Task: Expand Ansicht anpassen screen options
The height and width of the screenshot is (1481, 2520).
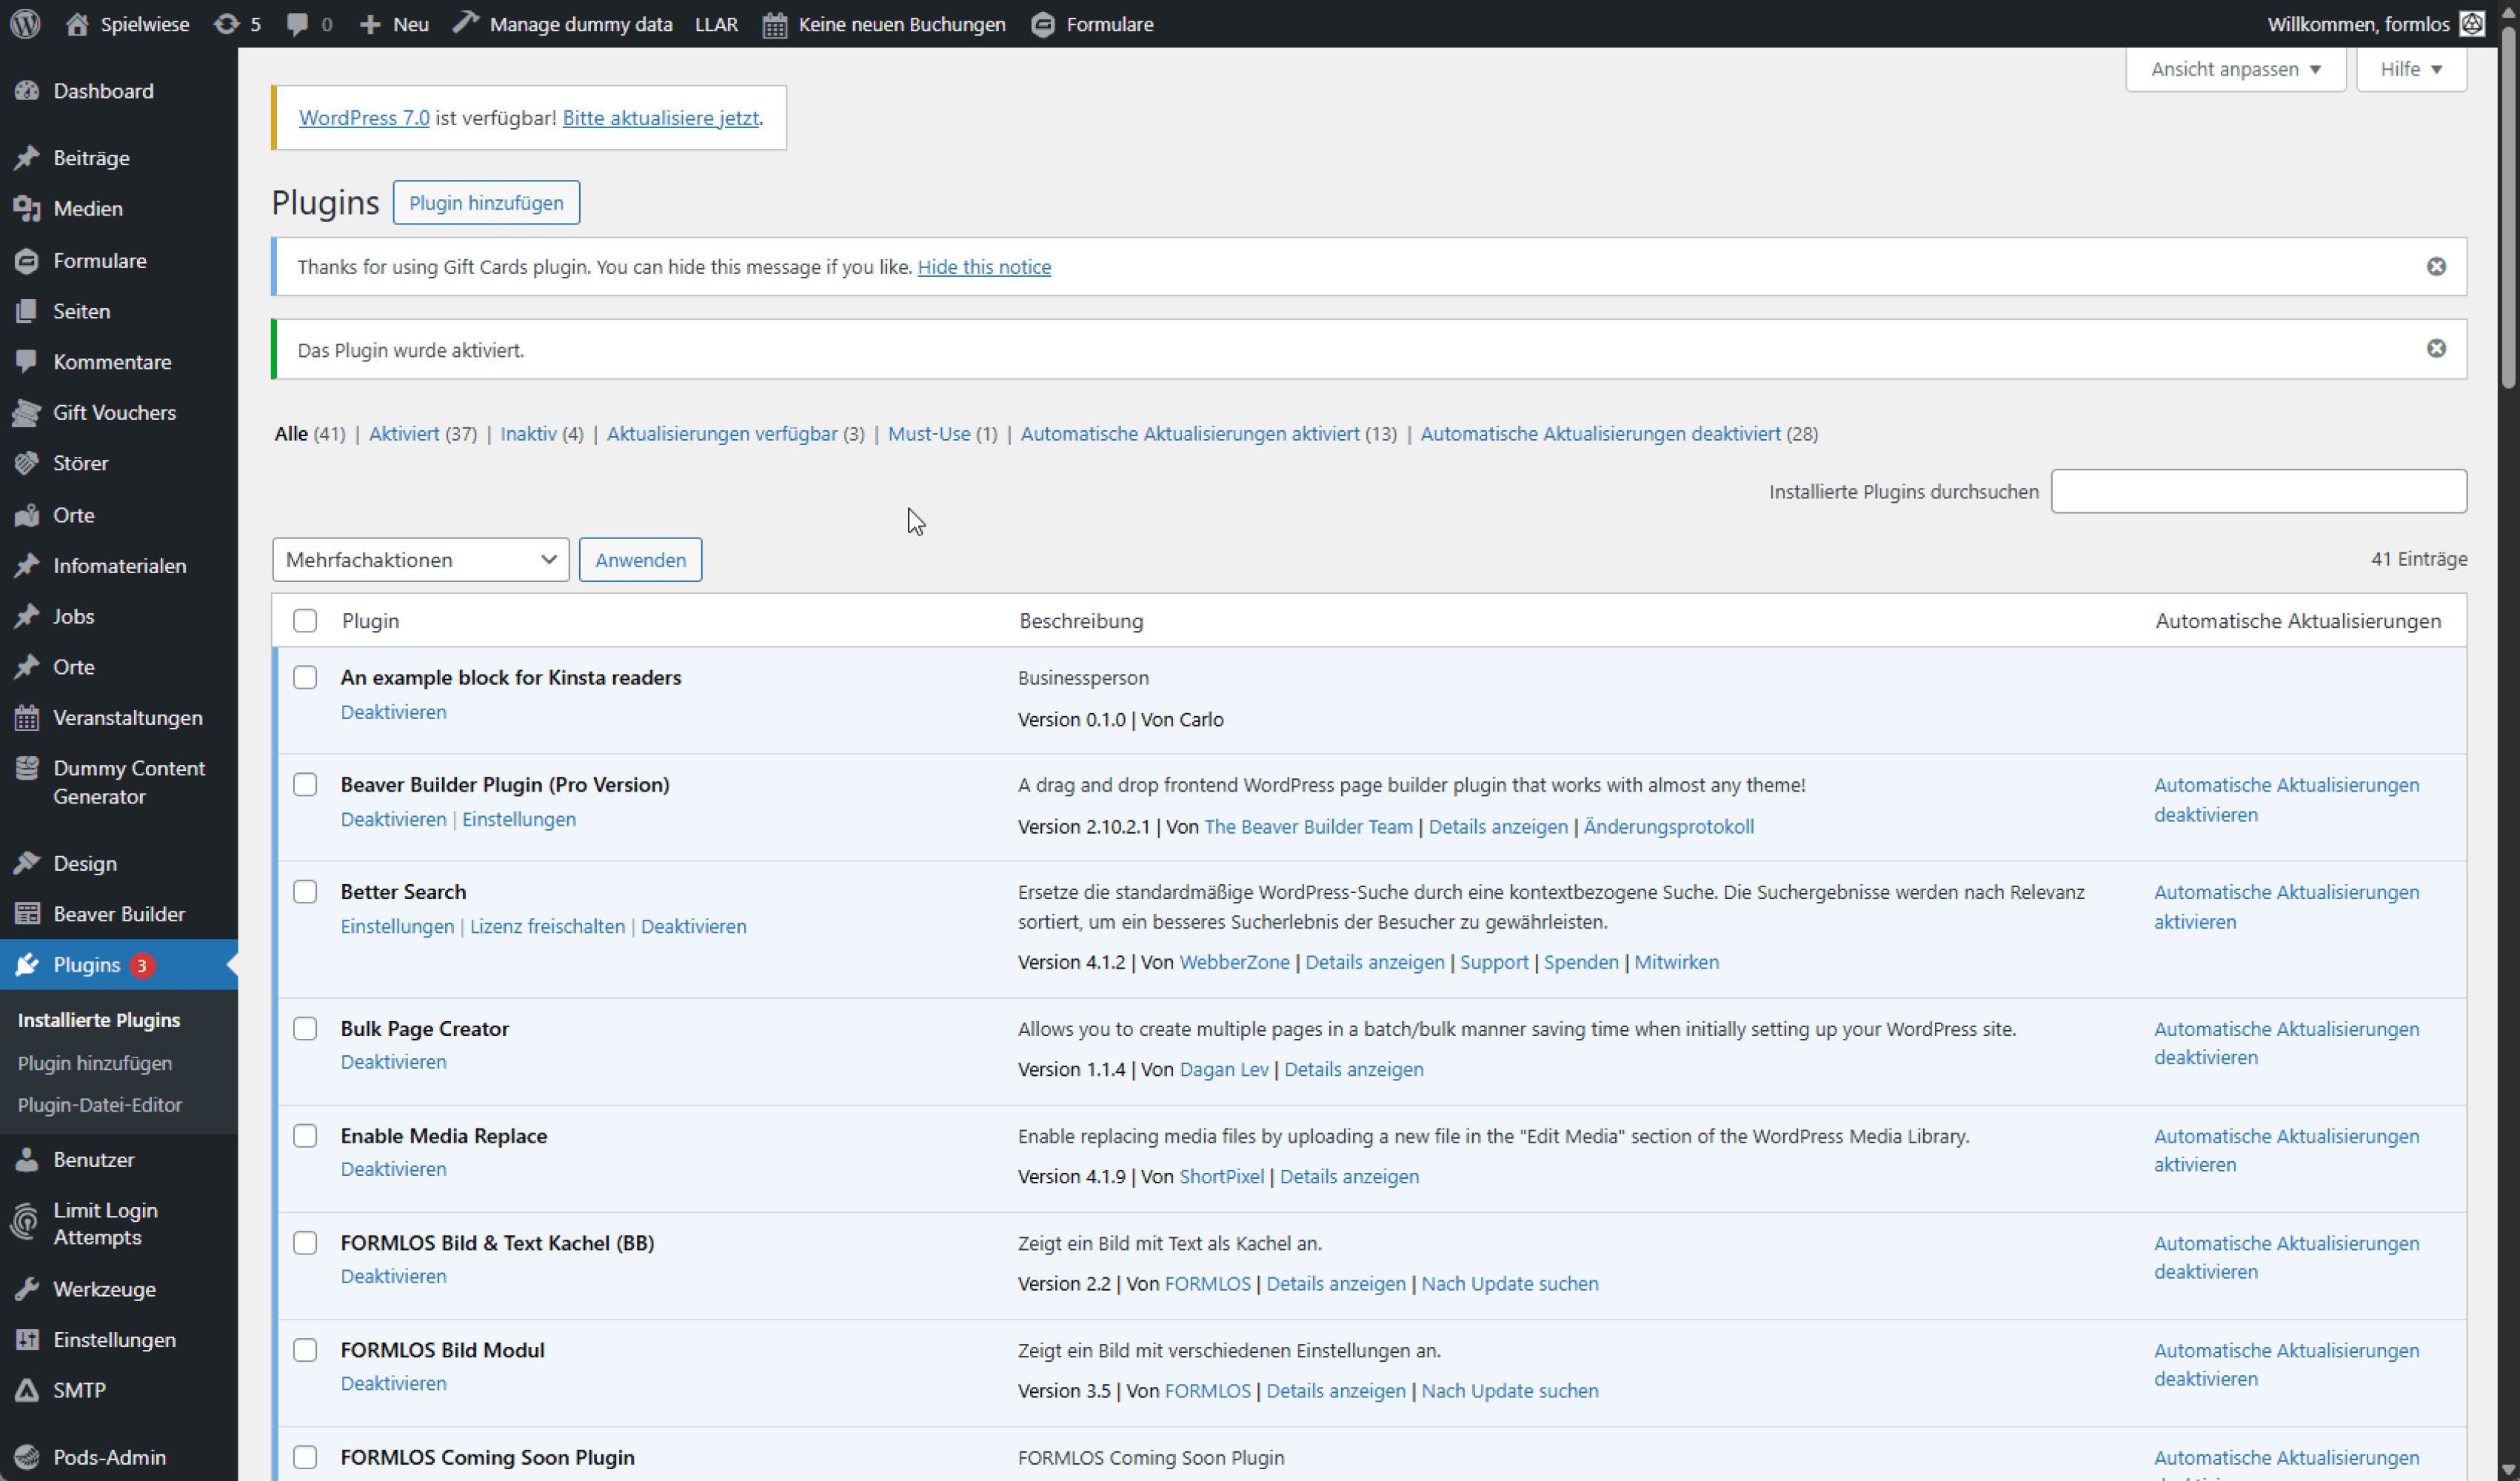Action: [2235, 69]
